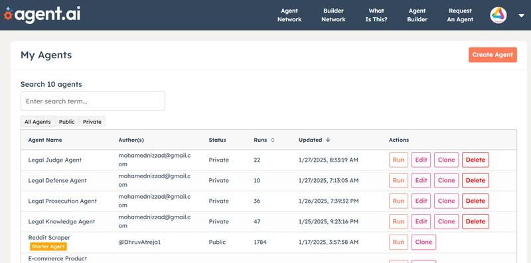Screen dimensions: 531x263
Task: Edit the Legal Knowledge Agent
Action: click(x=421, y=221)
